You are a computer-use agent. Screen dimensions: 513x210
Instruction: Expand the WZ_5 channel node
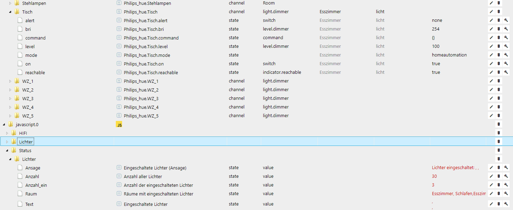(10, 116)
